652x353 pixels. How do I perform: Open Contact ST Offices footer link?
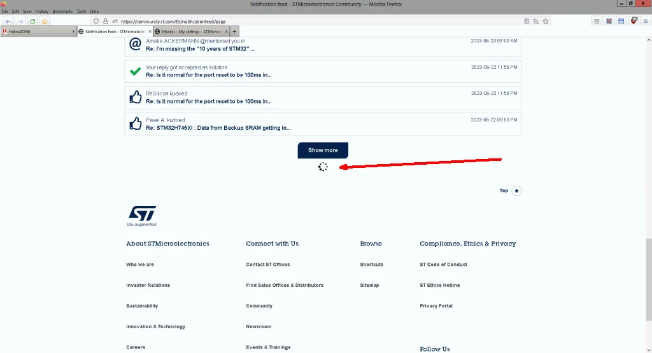[x=268, y=265]
